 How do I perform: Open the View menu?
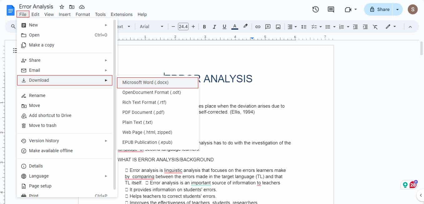49,14
